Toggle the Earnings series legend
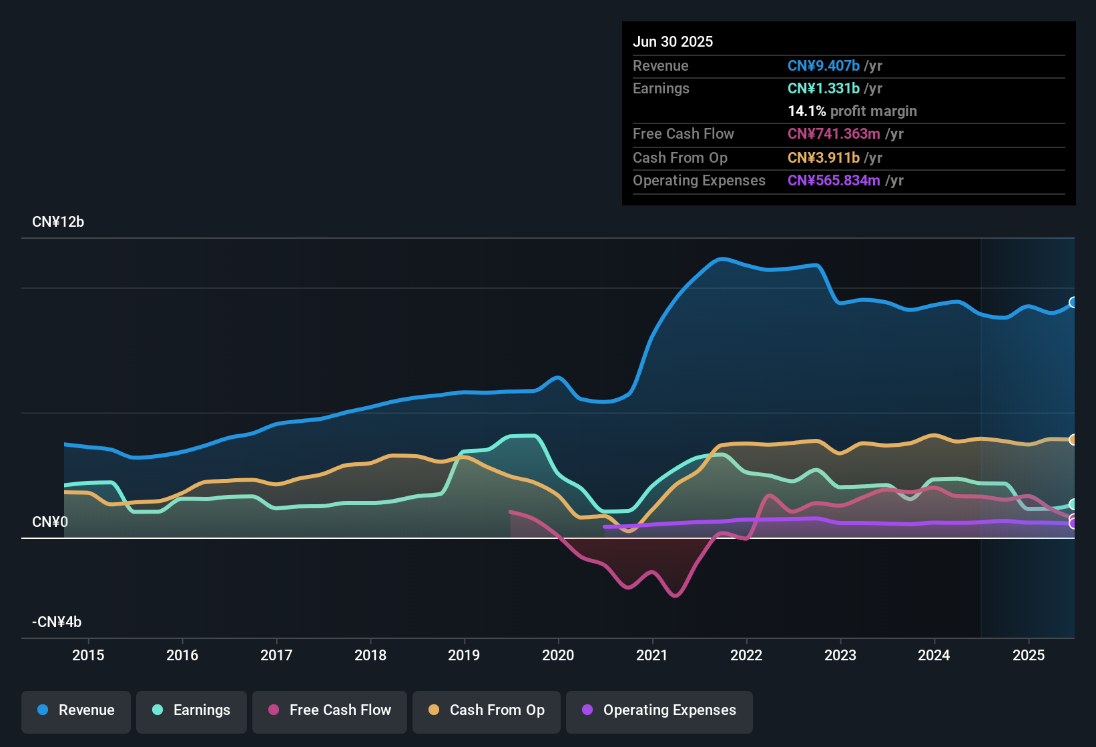 pyautogui.click(x=192, y=711)
